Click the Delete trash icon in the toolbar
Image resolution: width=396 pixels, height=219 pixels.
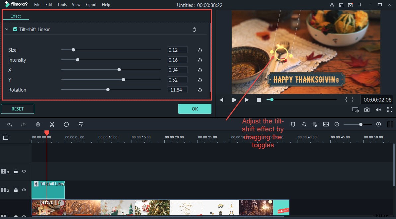pos(38,124)
